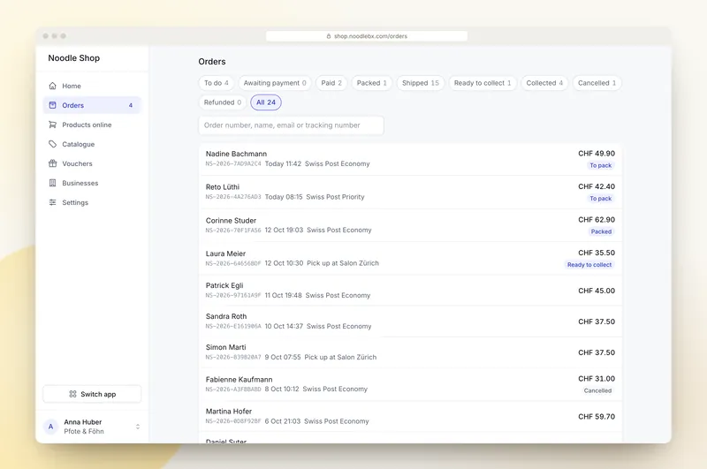Click the Packed status badge

tap(601, 231)
